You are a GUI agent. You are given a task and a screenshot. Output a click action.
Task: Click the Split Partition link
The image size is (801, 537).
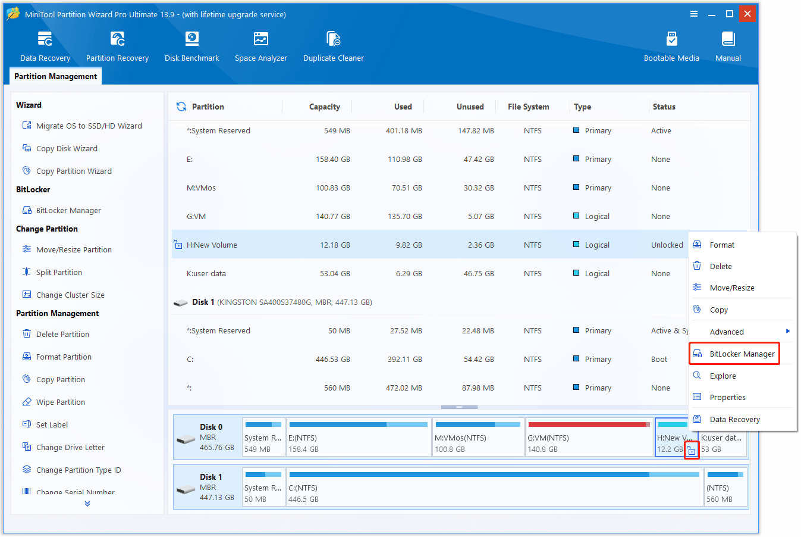click(x=59, y=272)
